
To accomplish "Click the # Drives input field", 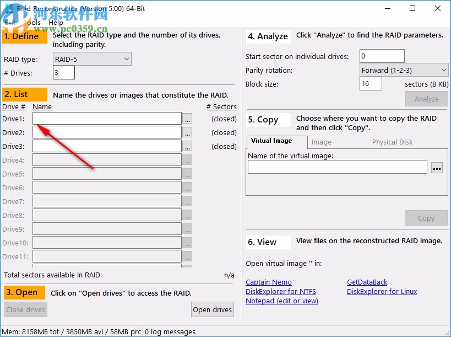I will point(64,73).
